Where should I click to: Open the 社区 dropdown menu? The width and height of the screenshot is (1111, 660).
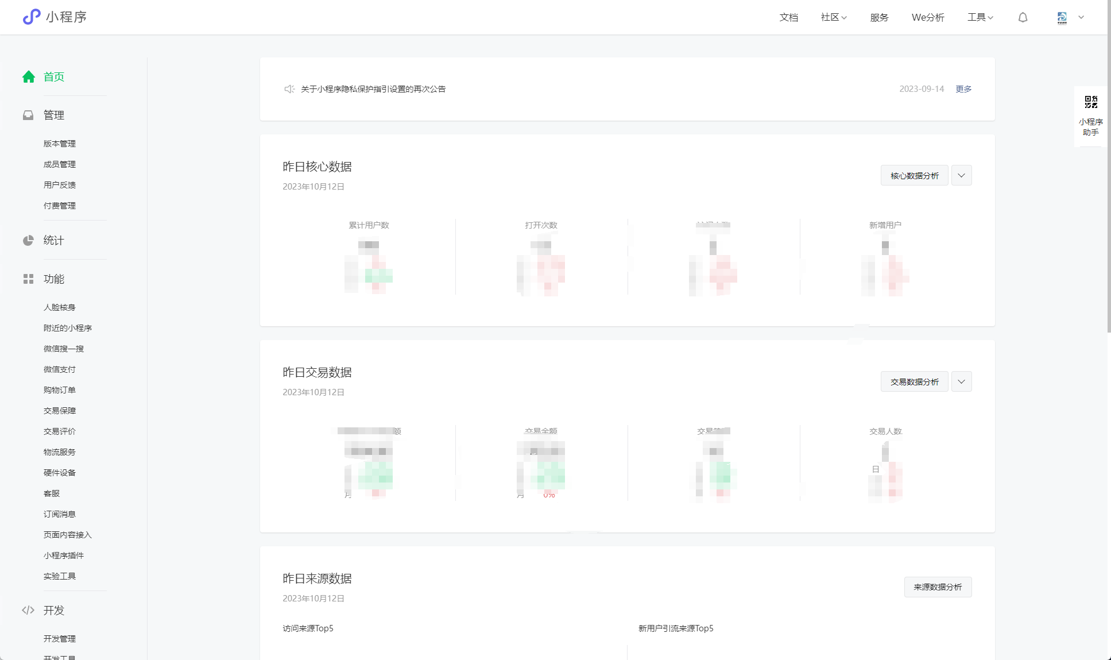point(834,18)
